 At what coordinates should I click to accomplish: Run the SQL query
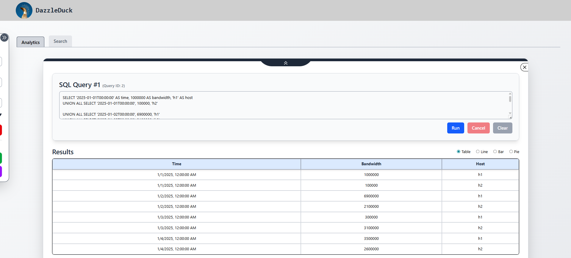point(456,128)
